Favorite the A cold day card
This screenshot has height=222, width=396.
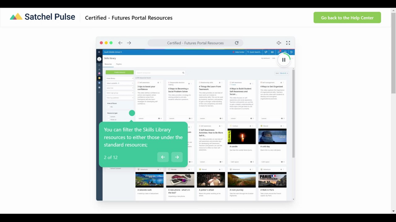[281, 126]
